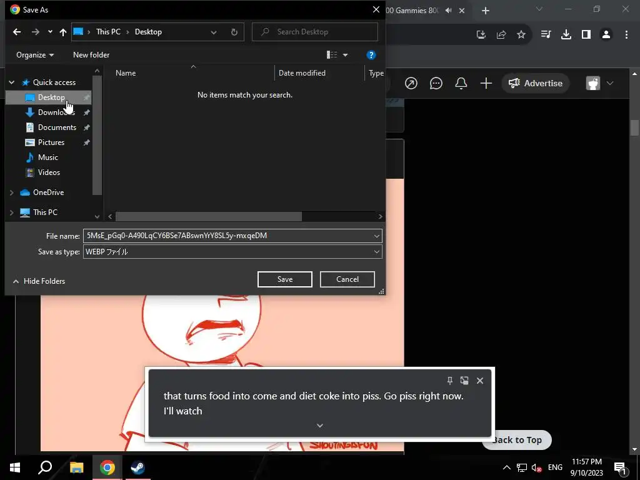Show hidden system tray icons

pyautogui.click(x=506, y=467)
